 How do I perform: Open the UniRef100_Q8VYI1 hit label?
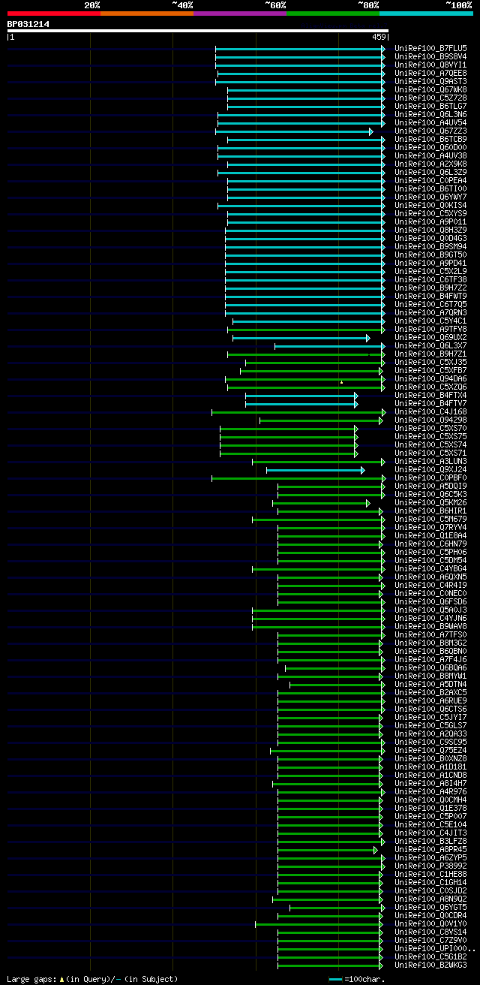430,65
